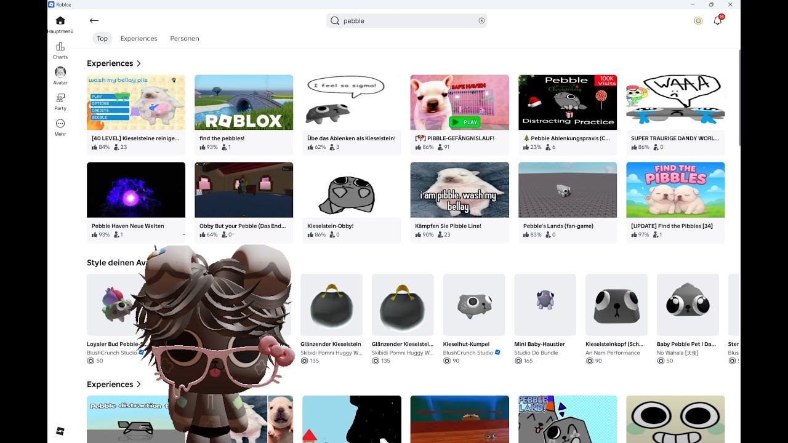This screenshot has height=443, width=788.
Task: Open the PEBBLE LAND! experience thumbnail
Action: tap(568, 419)
